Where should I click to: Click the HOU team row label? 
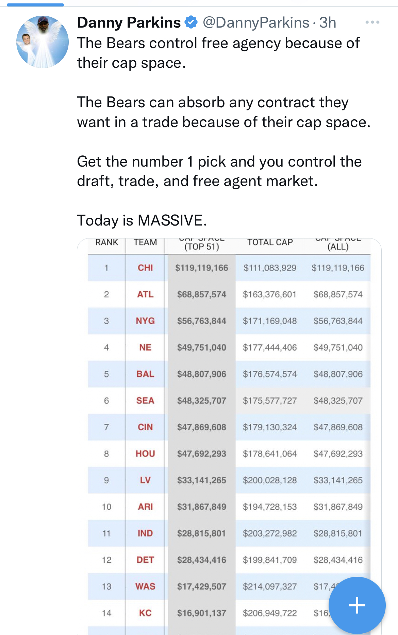(x=145, y=454)
